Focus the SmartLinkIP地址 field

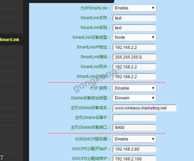click(135, 47)
